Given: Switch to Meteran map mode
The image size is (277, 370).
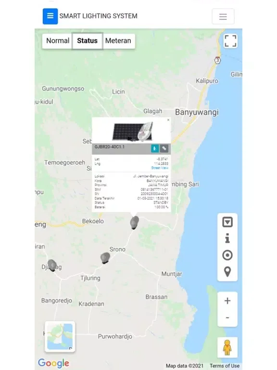Looking at the screenshot, I should [118, 41].
